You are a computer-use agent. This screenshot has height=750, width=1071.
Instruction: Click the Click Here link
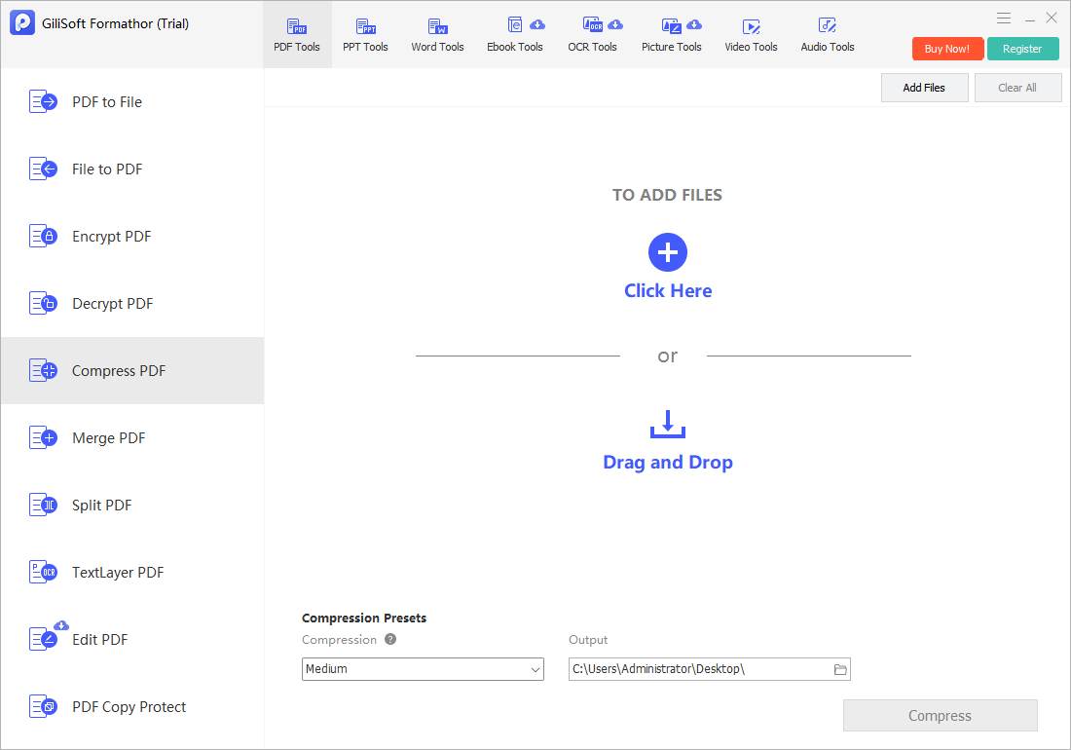(668, 290)
